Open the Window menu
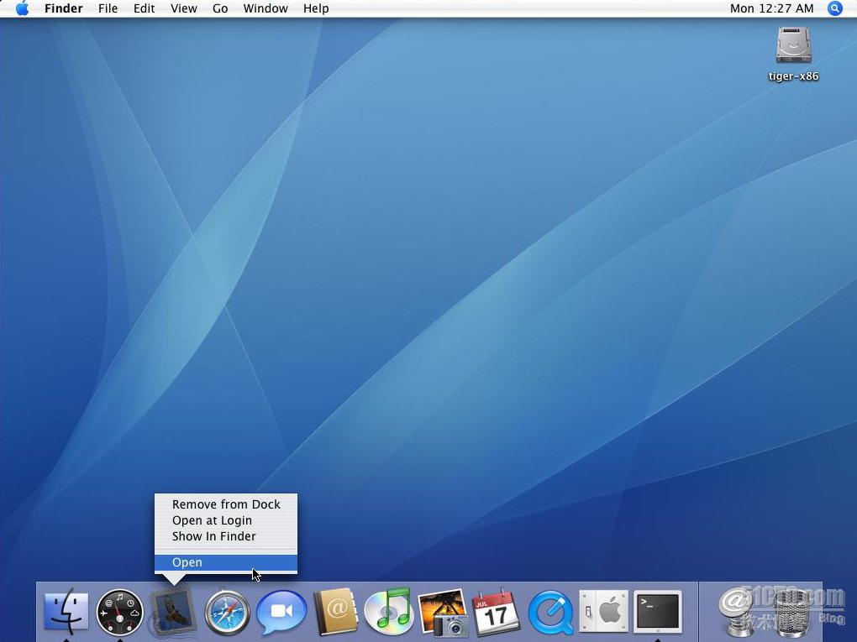Image resolution: width=857 pixels, height=642 pixels. [266, 8]
